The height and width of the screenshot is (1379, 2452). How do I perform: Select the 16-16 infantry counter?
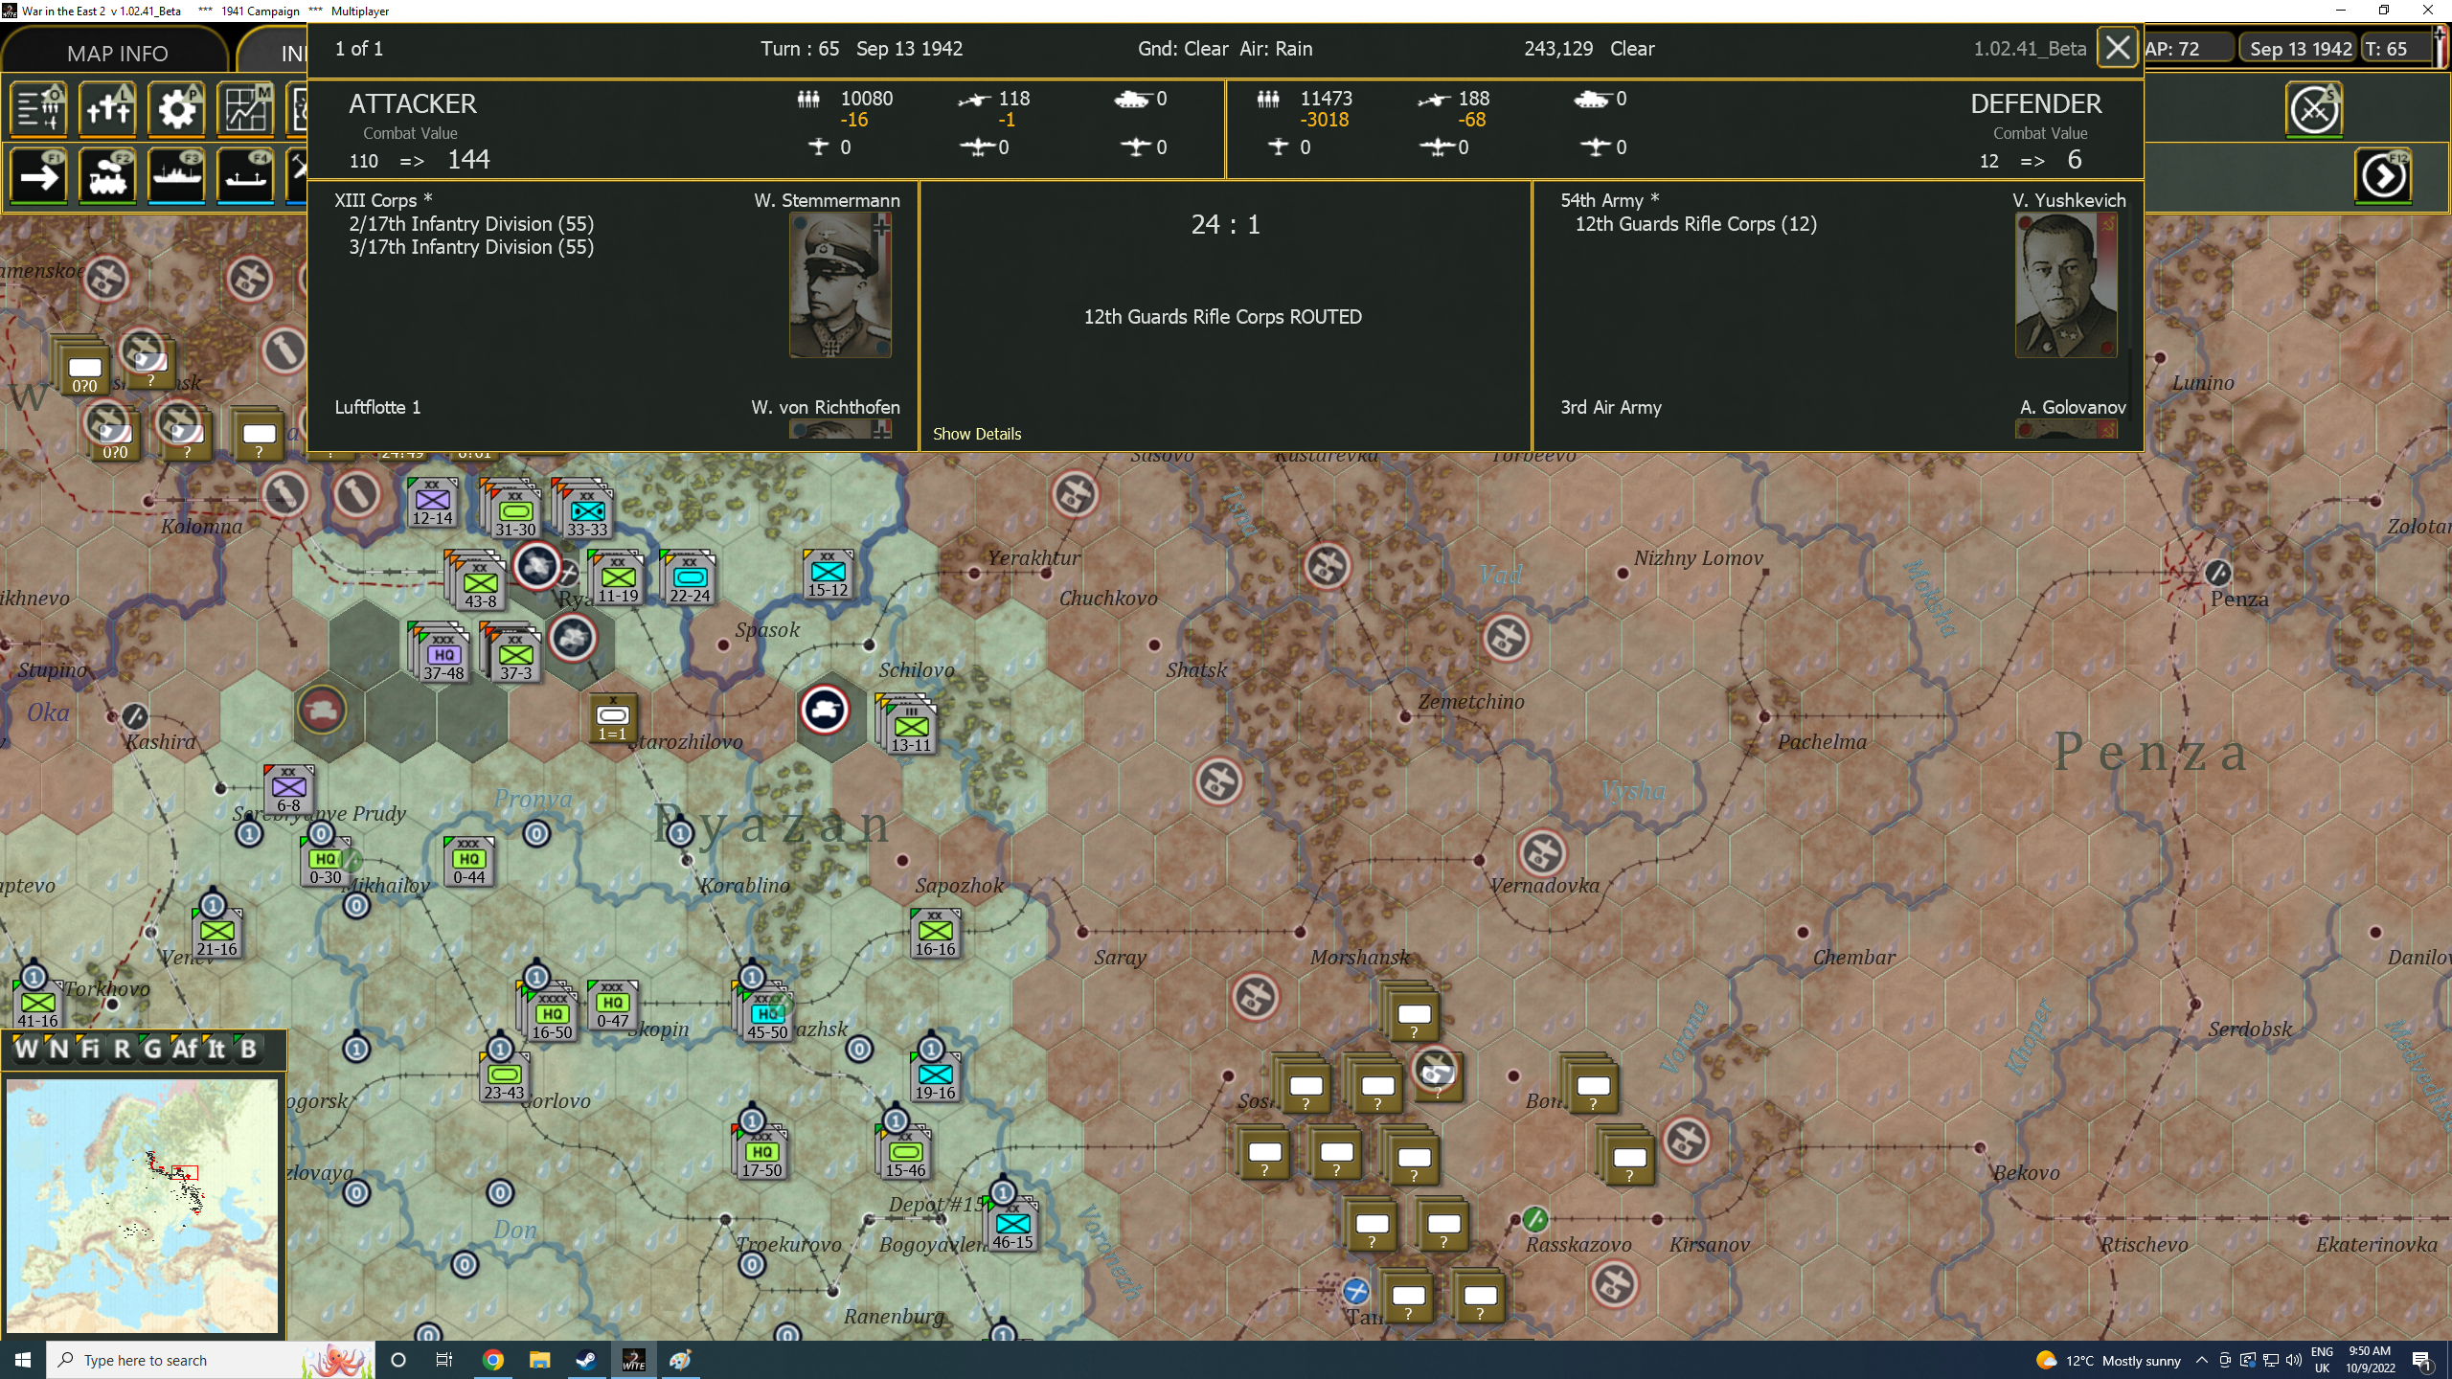tap(936, 933)
